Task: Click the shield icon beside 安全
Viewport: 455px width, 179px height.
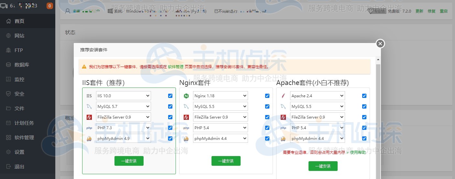Action: [8, 94]
